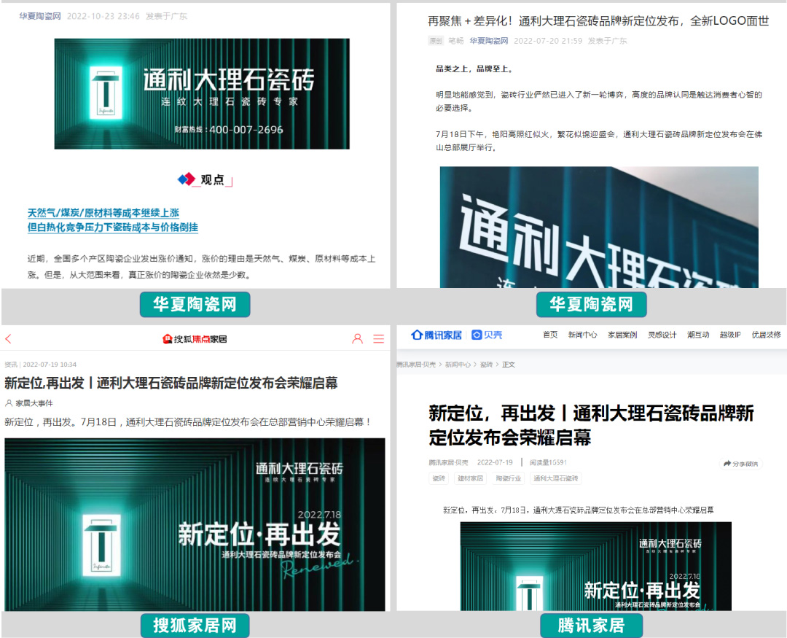Click the 笔畅 author name

pos(455,41)
